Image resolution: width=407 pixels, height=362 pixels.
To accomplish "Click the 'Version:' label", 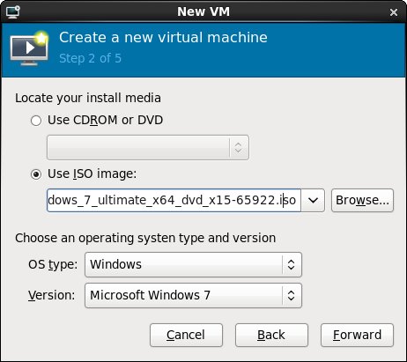I will [52, 295].
